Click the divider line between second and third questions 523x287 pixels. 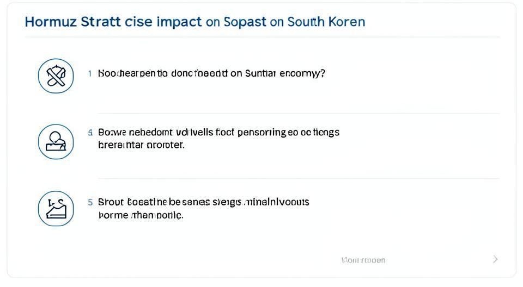tap(299, 178)
